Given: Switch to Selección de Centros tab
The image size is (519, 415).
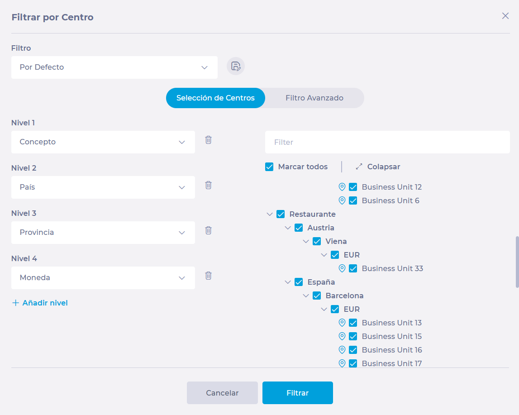Looking at the screenshot, I should 215,98.
